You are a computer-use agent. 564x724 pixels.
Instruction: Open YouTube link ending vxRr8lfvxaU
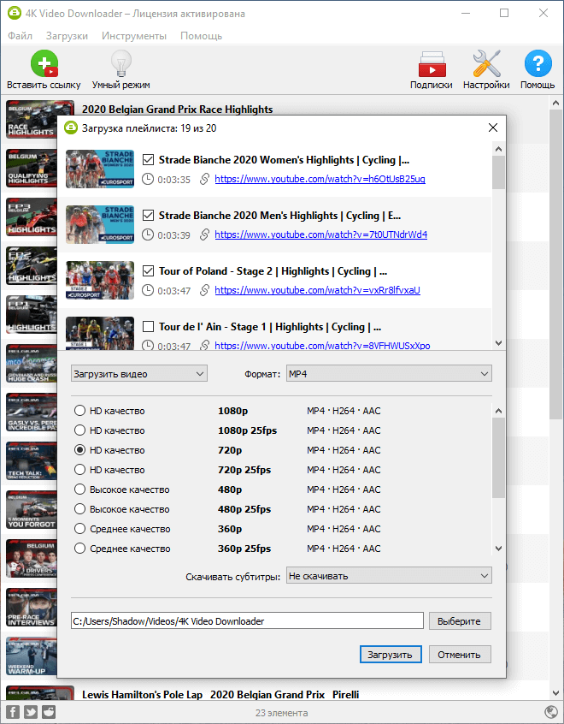click(317, 290)
